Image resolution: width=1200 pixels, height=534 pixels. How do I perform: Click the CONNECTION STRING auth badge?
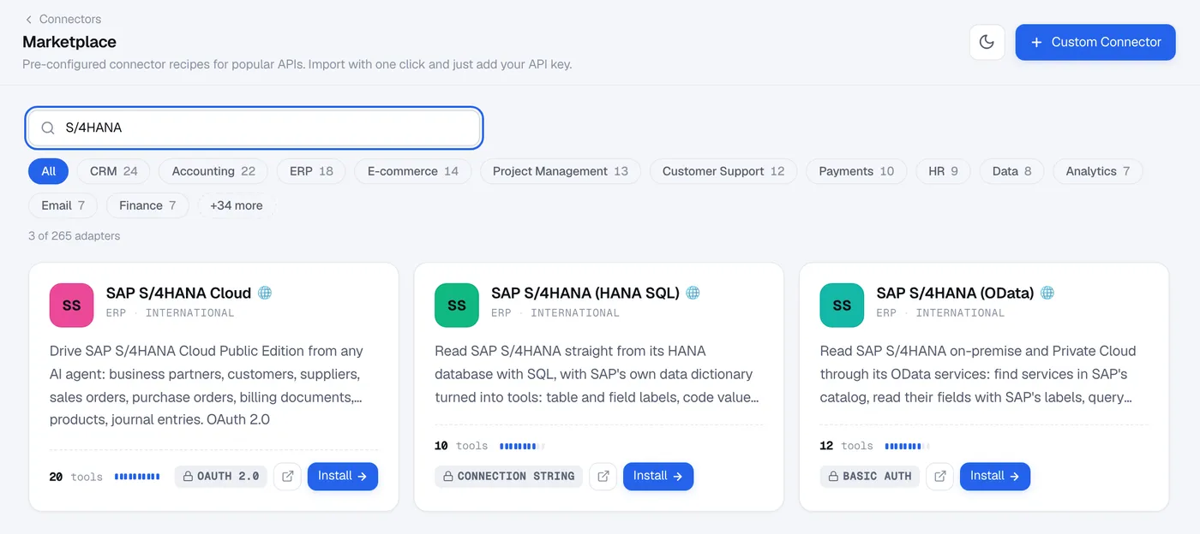[x=508, y=477]
